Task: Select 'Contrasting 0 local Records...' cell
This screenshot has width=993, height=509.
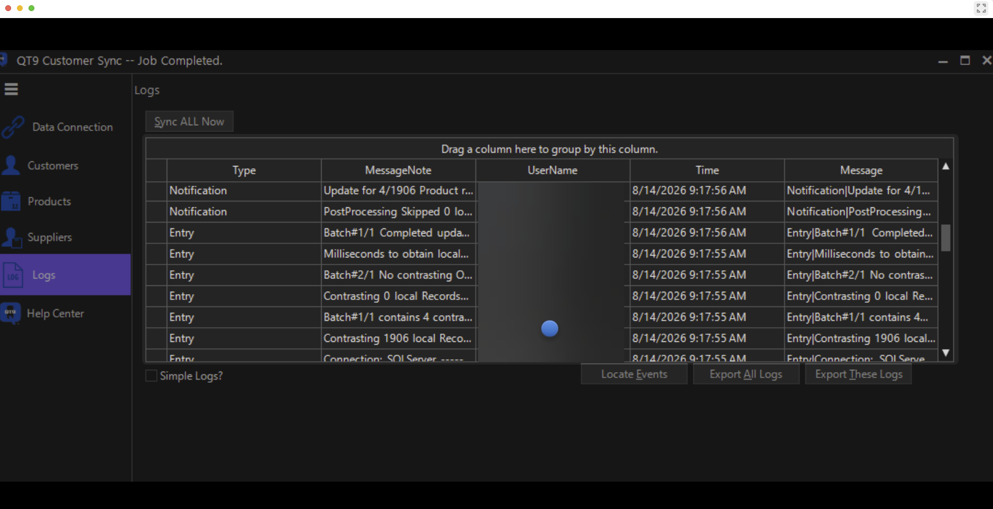Action: pyautogui.click(x=398, y=296)
